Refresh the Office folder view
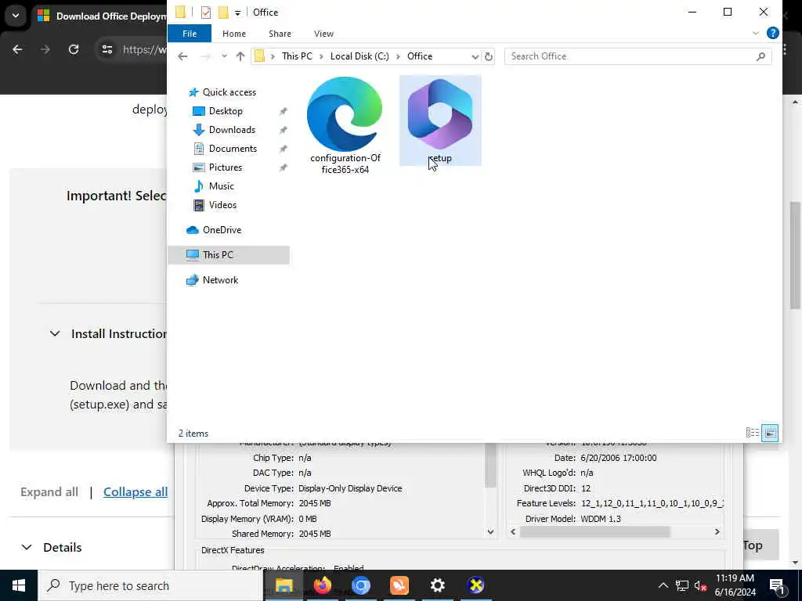The height and width of the screenshot is (601, 802). pyautogui.click(x=489, y=56)
